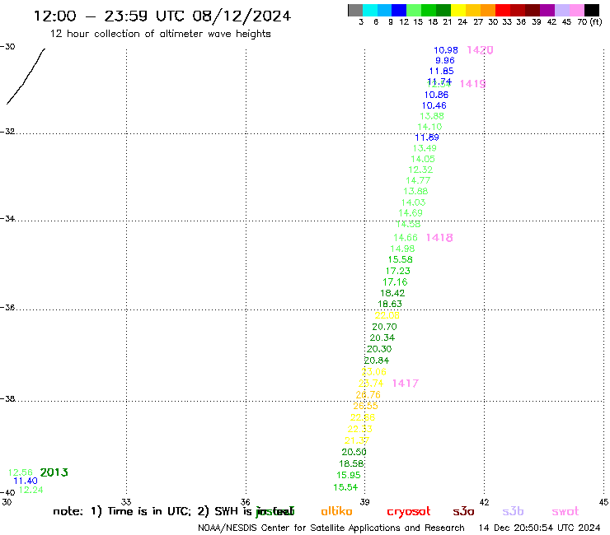This screenshot has width=610, height=535.
Task: Click the wave height value 20.70
Action: point(384,327)
